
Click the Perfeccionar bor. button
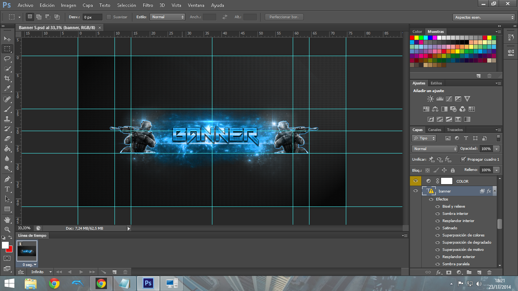pyautogui.click(x=284, y=17)
